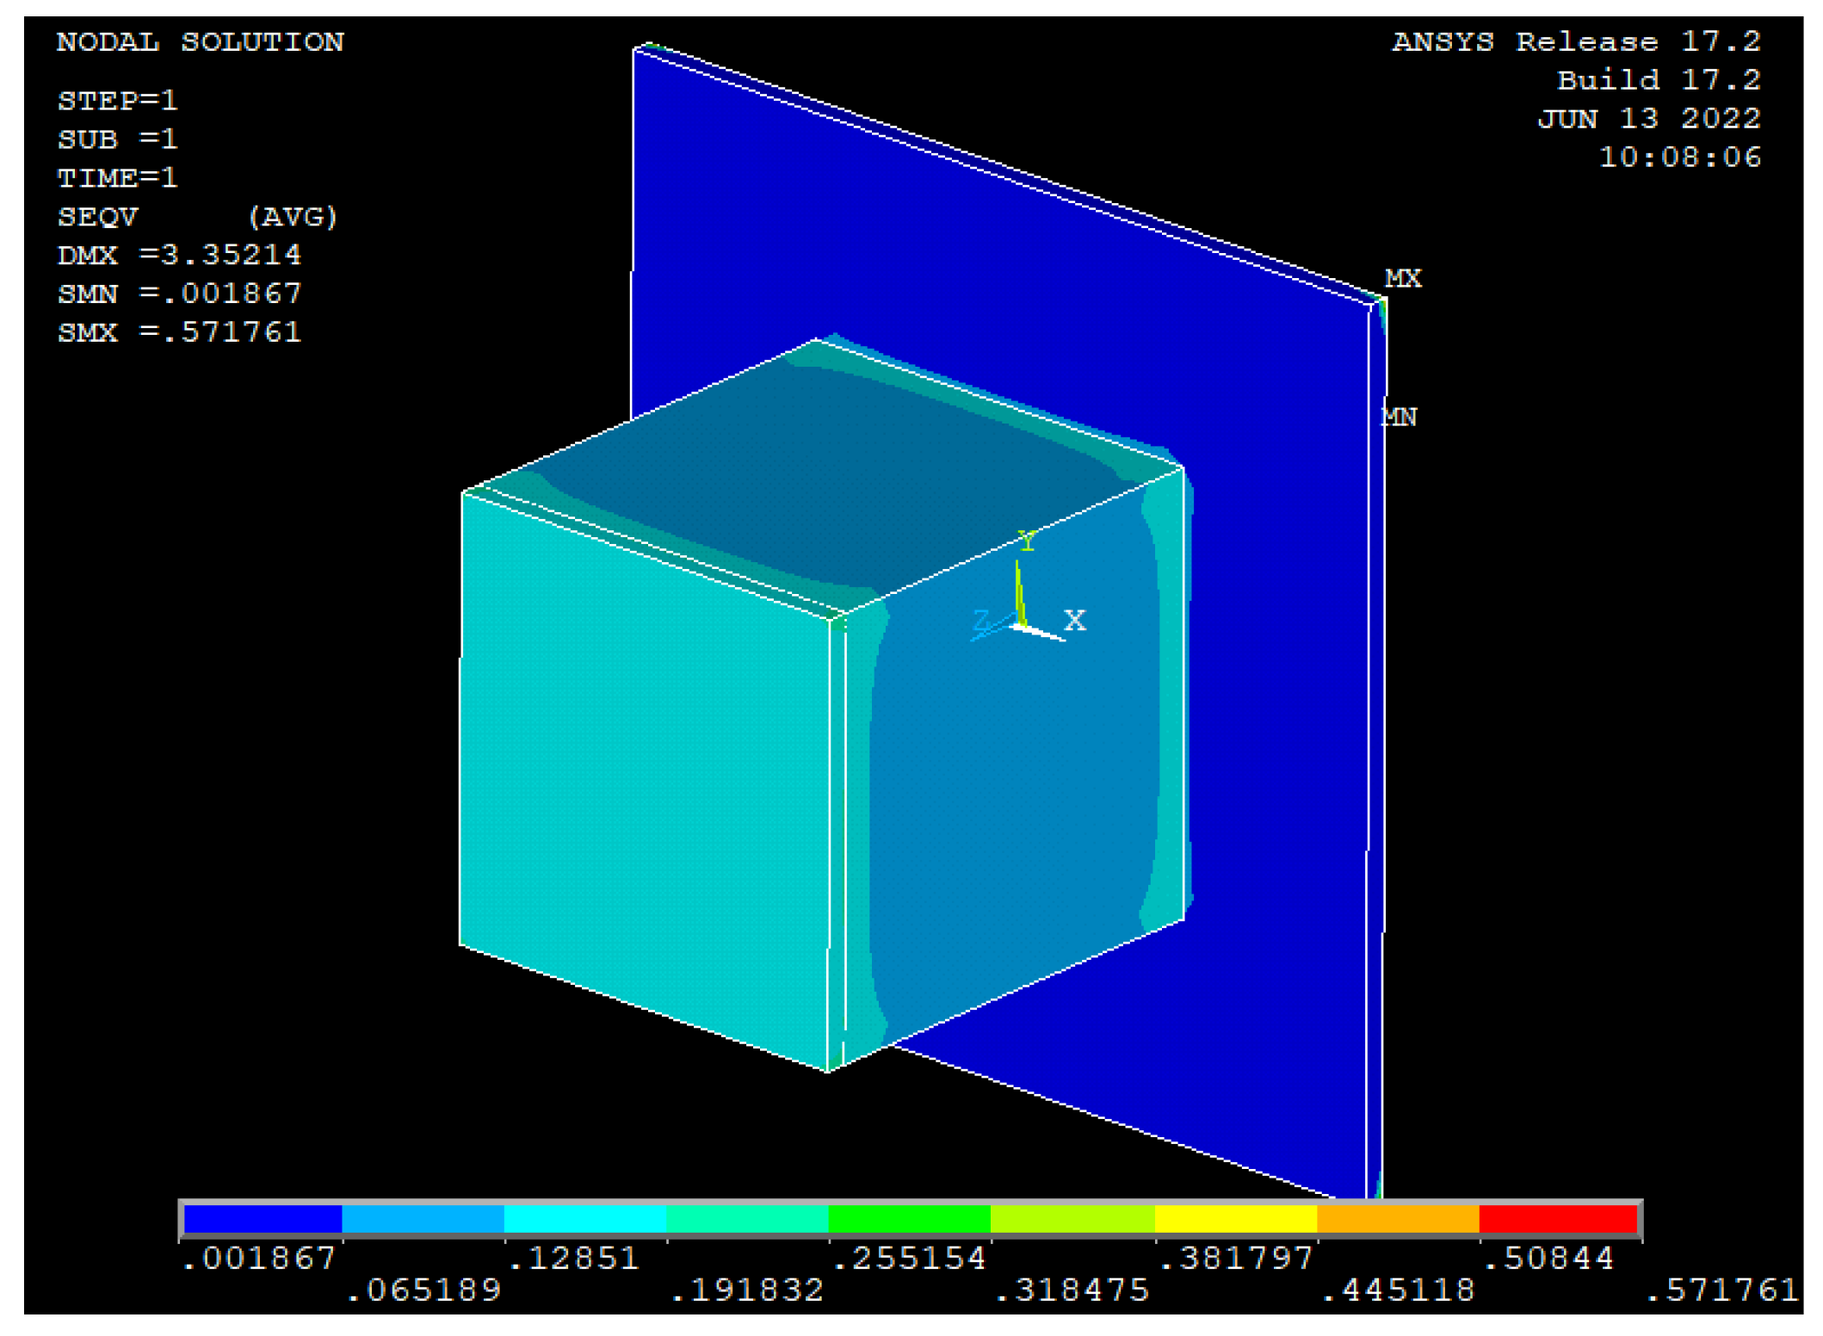Click the 10:08:06 timestamp text
This screenshot has height=1336, width=1823.
pos(1679,157)
